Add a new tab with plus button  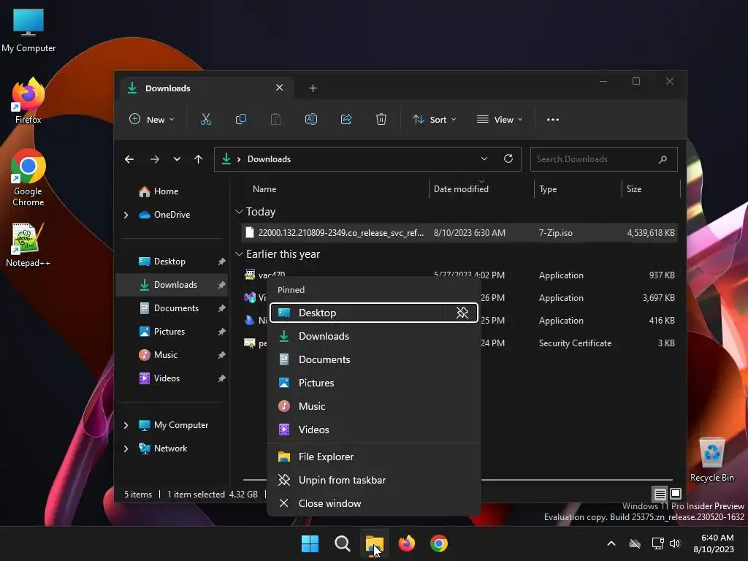coord(313,88)
